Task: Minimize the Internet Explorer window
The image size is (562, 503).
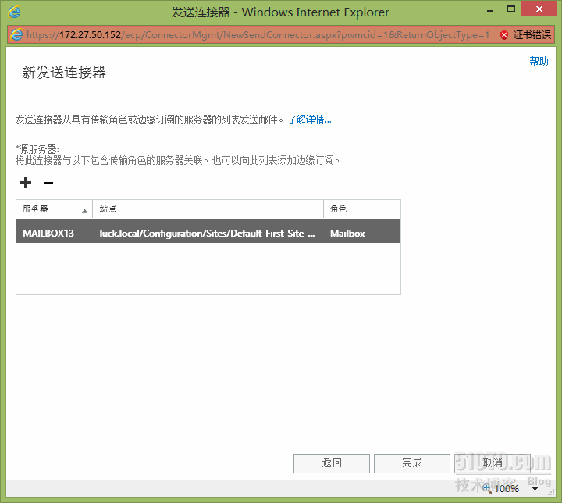Action: click(490, 10)
